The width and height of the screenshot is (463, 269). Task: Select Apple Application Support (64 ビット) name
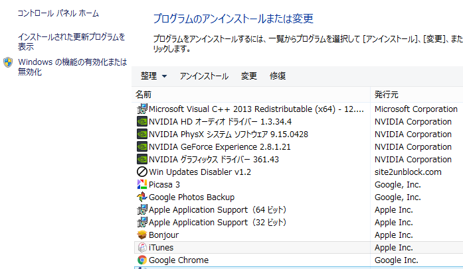[218, 210]
